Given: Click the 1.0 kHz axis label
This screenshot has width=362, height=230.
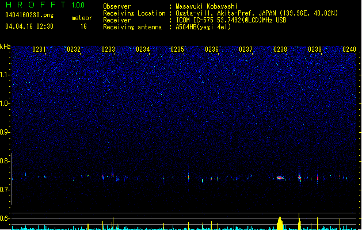Looking at the screenshot, I should pyautogui.click(x=5, y=103).
